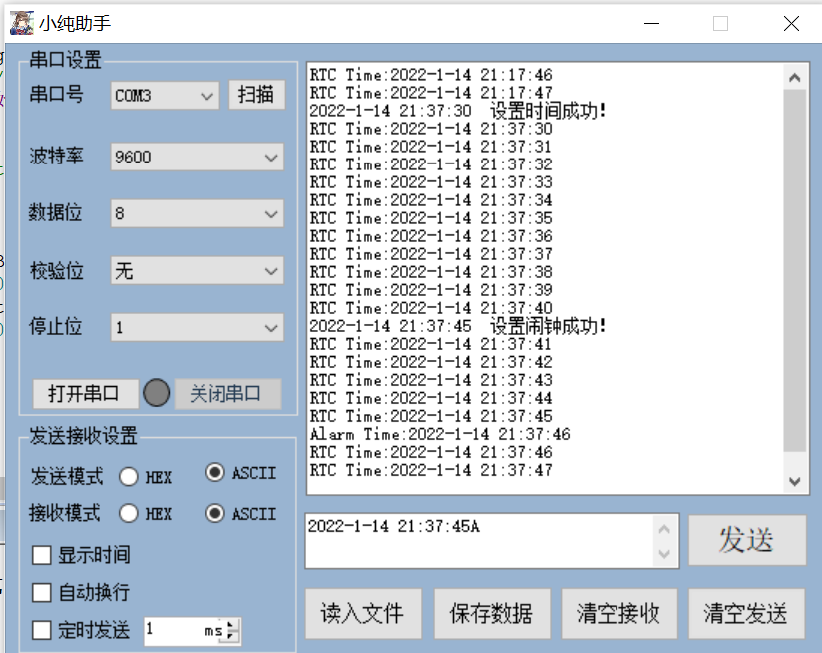Click the ms interval up stepper arrow

[x=231, y=623]
